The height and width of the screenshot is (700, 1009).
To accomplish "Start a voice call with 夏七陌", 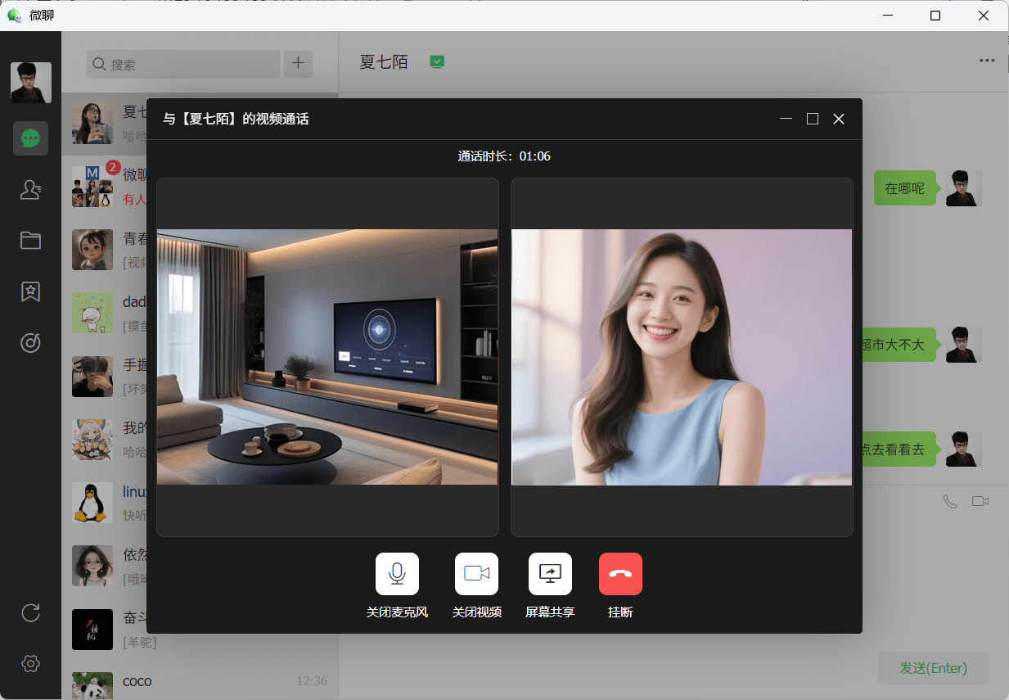I will tap(949, 501).
